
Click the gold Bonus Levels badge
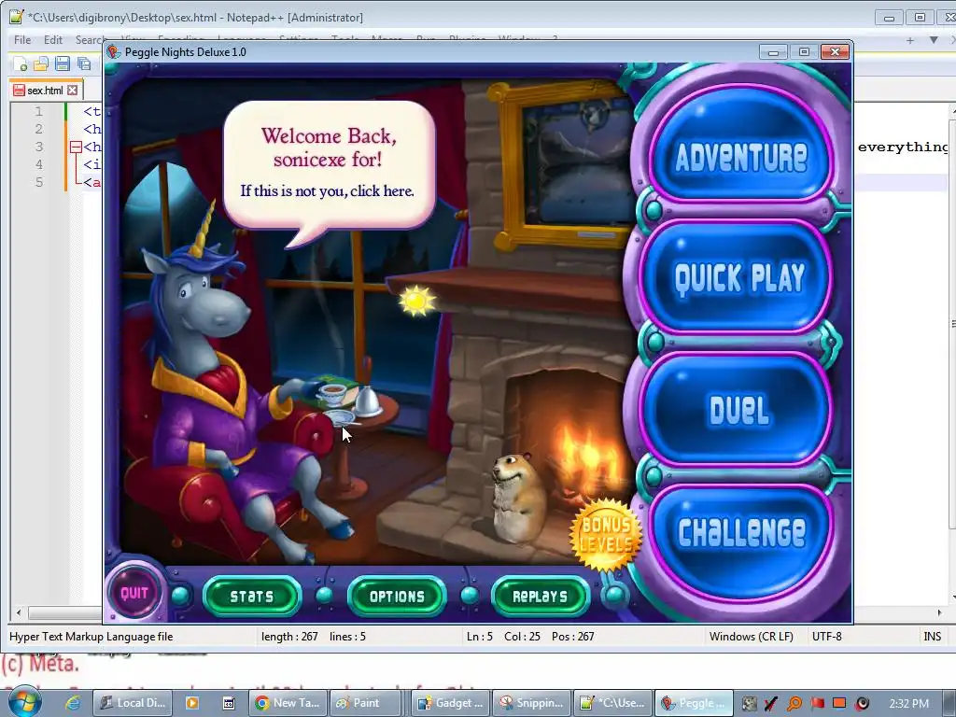605,535
